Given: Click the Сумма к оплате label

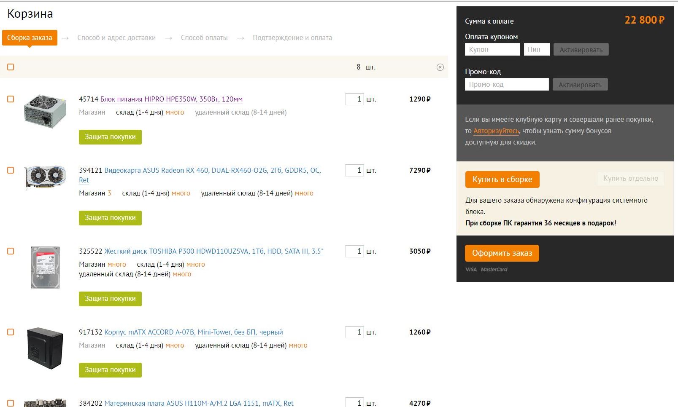Looking at the screenshot, I should pos(489,21).
